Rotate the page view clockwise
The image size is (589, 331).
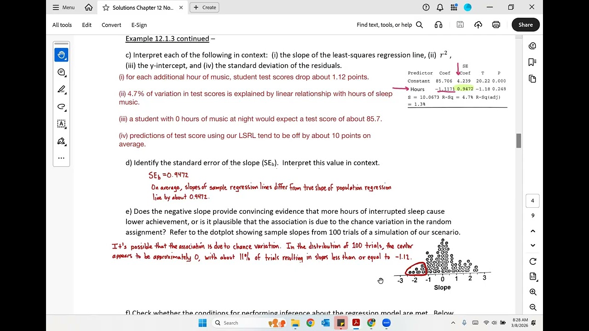[533, 262]
